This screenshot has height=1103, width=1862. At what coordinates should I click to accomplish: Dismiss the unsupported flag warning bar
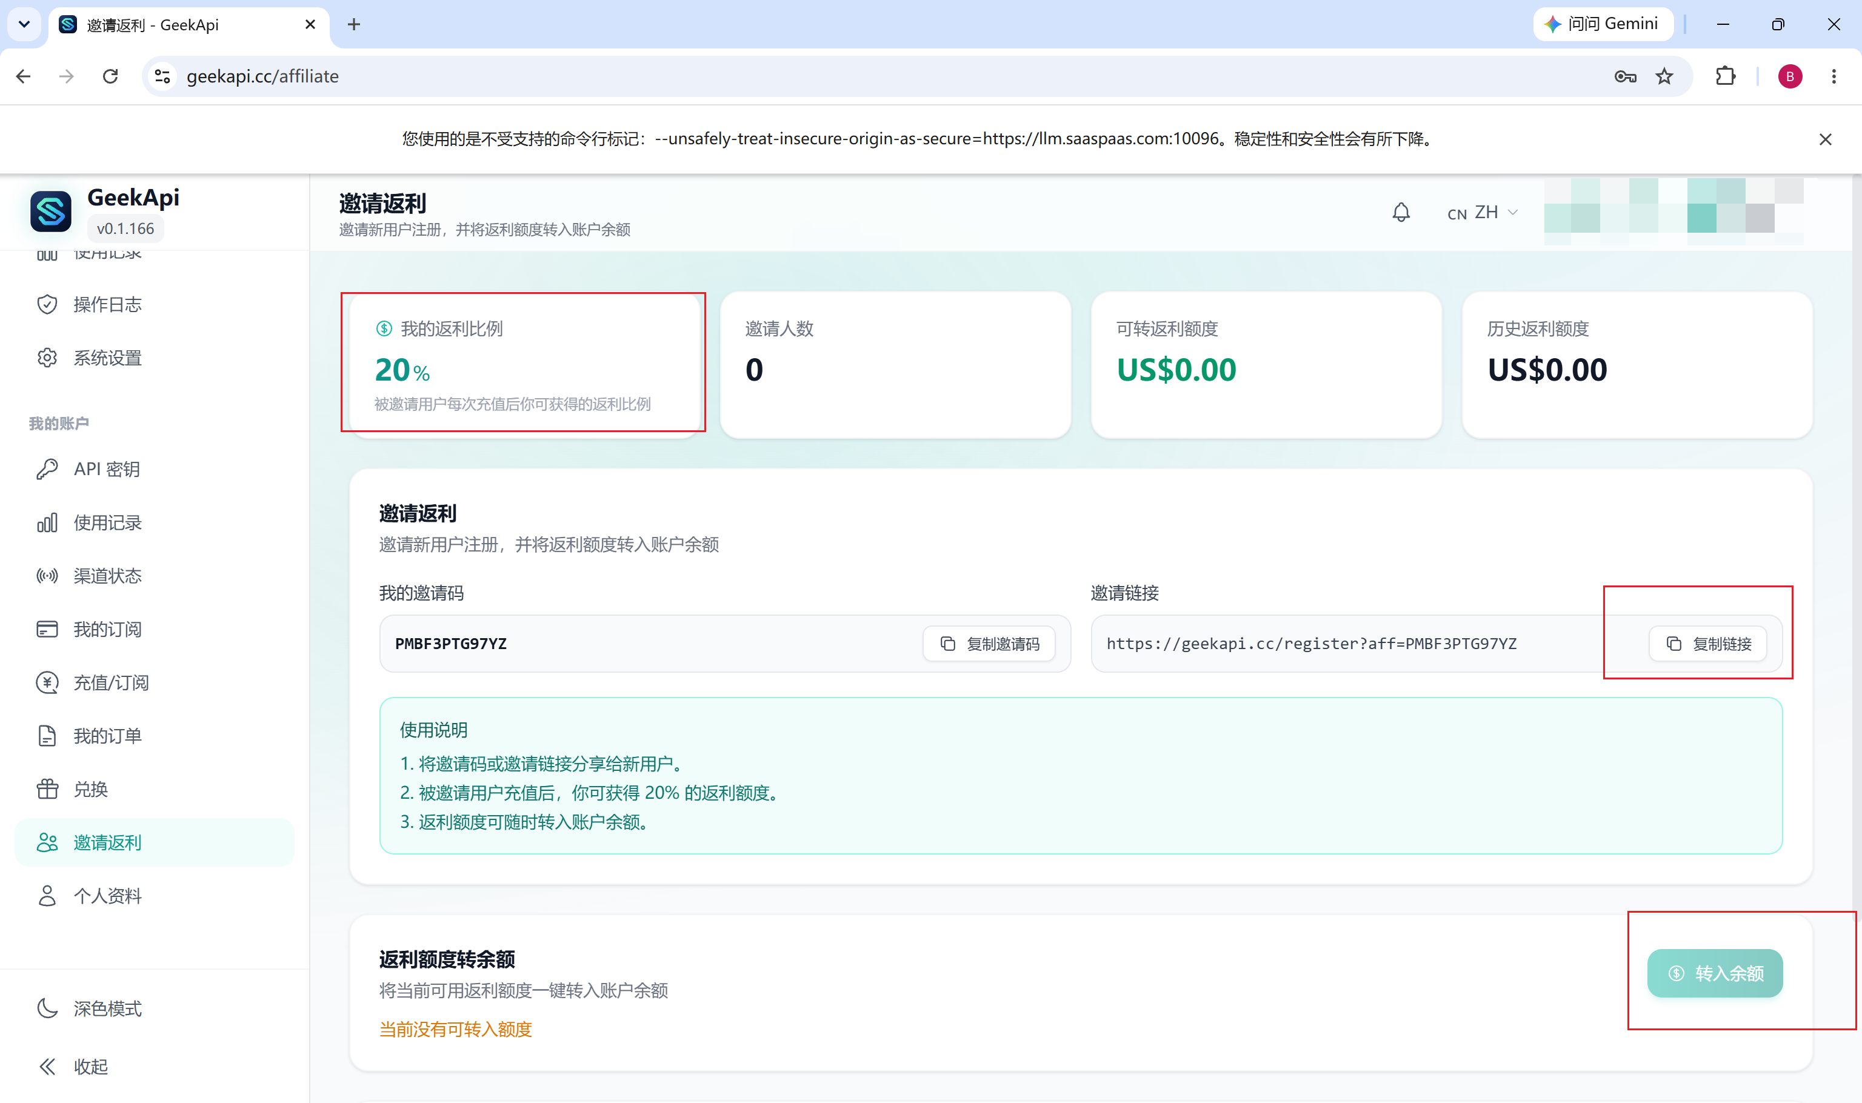[1825, 139]
